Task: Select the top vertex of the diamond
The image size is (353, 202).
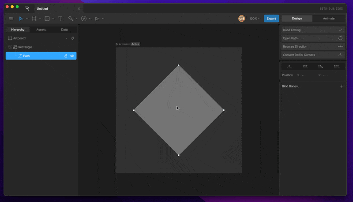Action: pyautogui.click(x=179, y=65)
